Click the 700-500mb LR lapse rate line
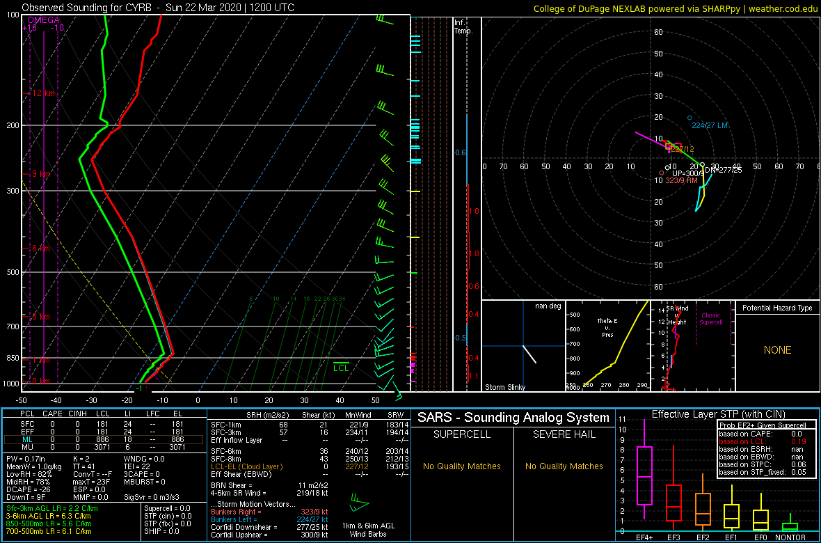 tap(49, 531)
